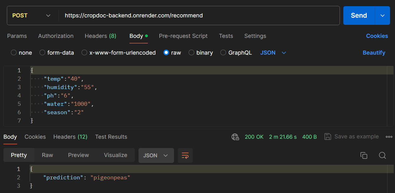
Task: Open the response format JSON dropdown
Action: pyautogui.click(x=156, y=155)
